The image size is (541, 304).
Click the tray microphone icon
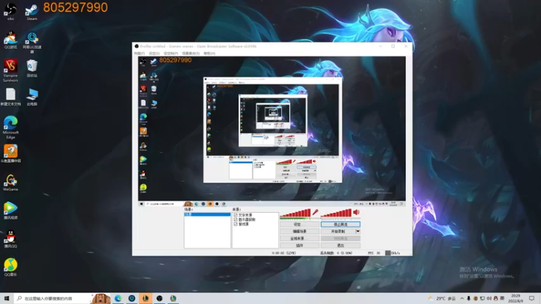469,298
